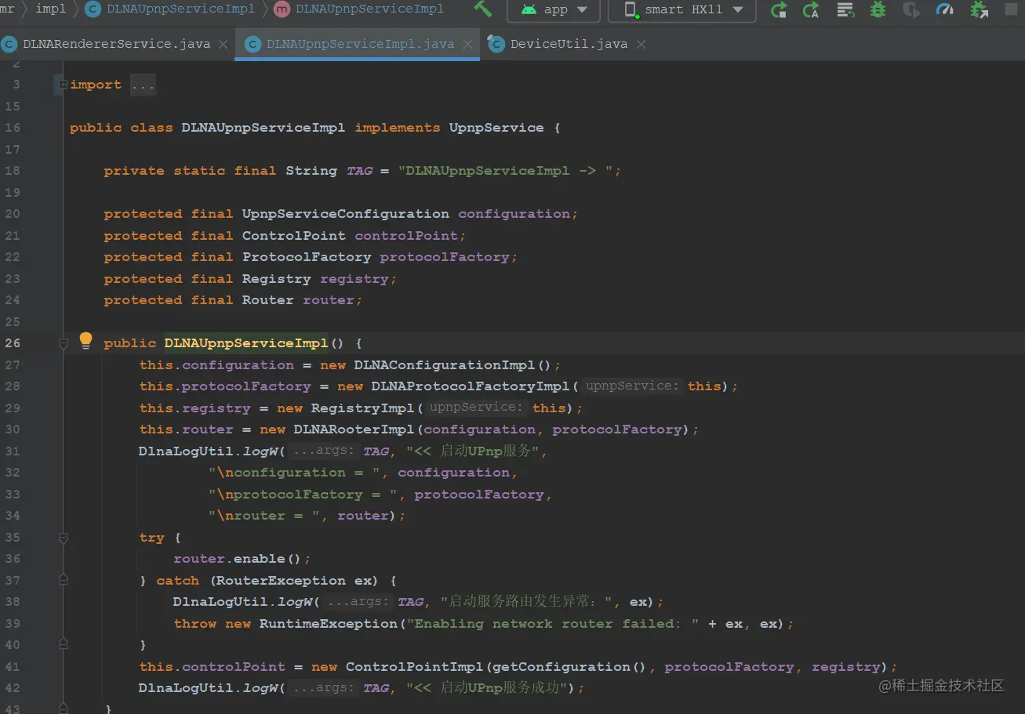Click DLNAUpnpServiceImpl class breadcrumb

click(x=180, y=9)
